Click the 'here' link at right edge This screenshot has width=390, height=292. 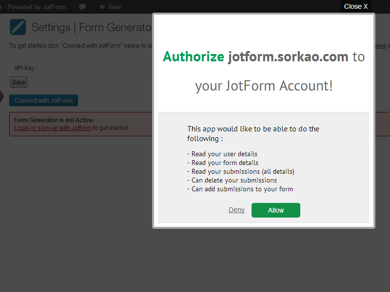(x=380, y=46)
